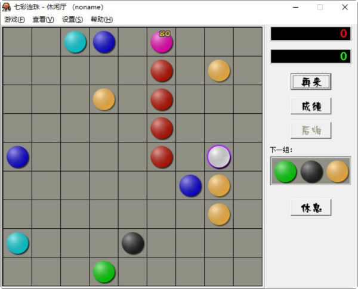Select the green ball in the bottom row
Screen dimensions: 358x289
pyautogui.click(x=104, y=272)
